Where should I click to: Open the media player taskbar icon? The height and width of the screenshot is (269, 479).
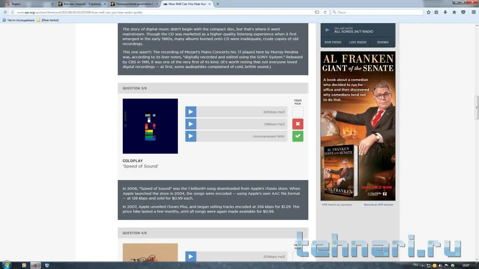coord(24,265)
